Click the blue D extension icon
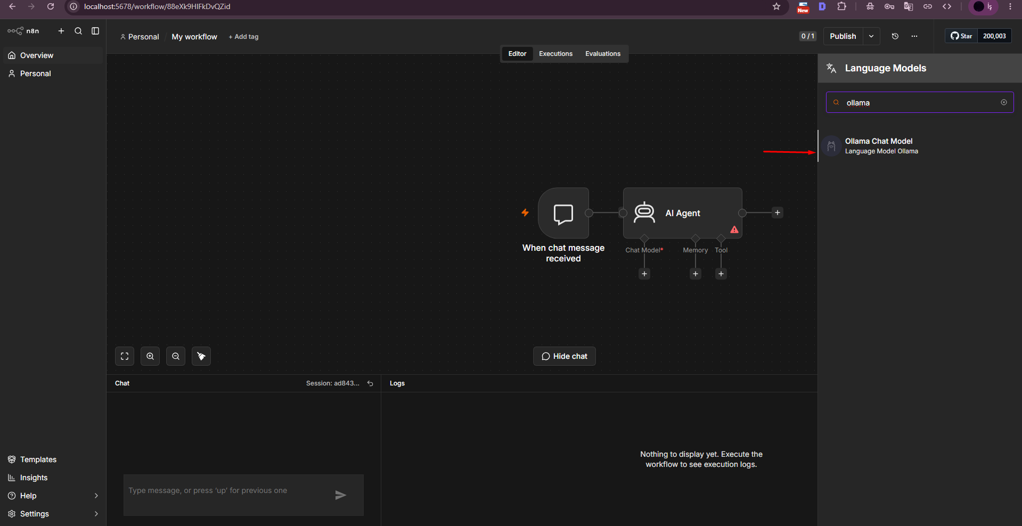 [822, 6]
